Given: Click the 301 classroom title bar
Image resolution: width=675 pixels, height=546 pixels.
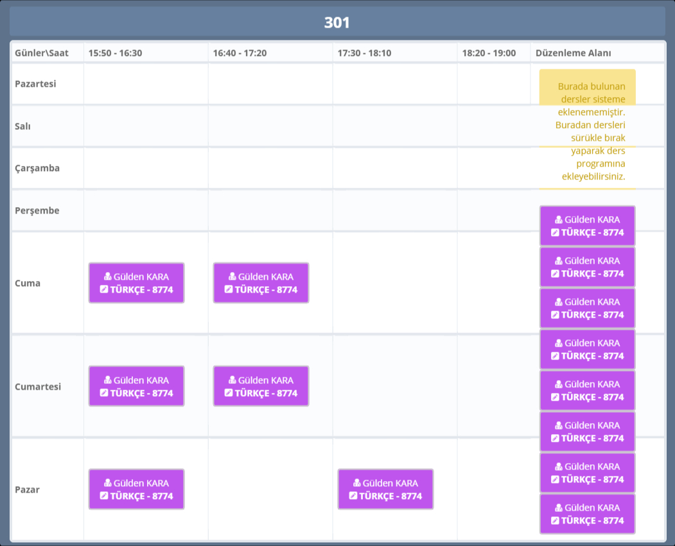Looking at the screenshot, I should point(337,23).
